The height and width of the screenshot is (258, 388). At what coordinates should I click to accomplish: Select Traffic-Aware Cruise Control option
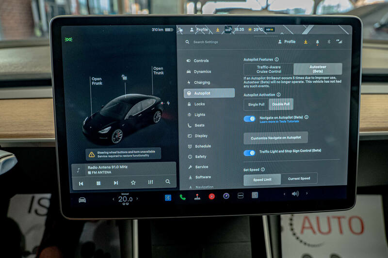pos(269,69)
